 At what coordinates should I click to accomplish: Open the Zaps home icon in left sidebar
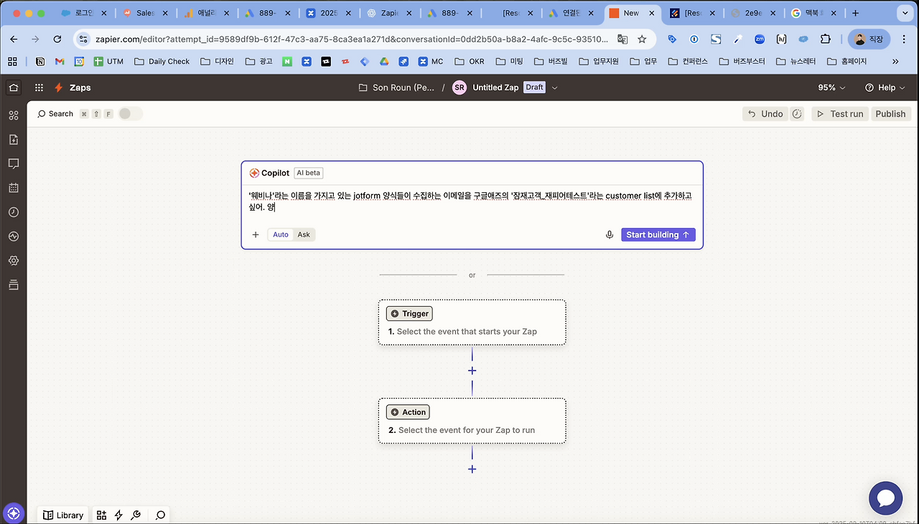13,87
